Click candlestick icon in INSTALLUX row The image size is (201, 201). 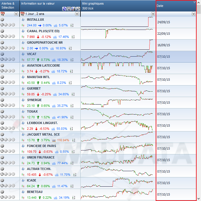coord(23,25)
